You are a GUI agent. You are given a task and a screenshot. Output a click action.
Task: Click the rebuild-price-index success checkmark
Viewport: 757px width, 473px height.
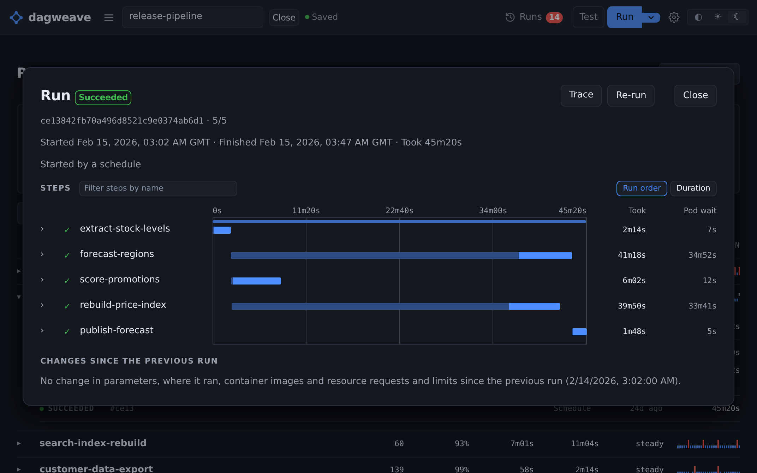click(67, 306)
